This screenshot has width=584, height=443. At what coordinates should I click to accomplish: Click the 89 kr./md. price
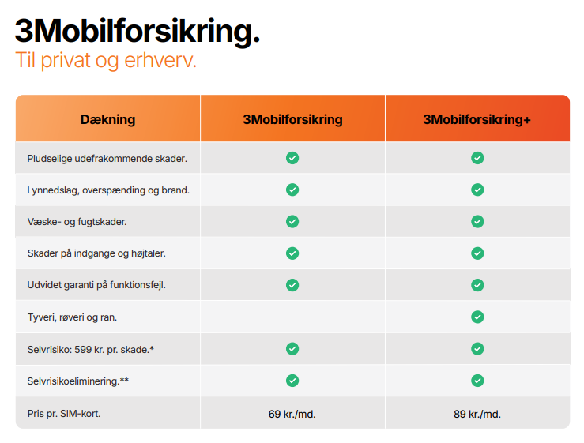(477, 414)
